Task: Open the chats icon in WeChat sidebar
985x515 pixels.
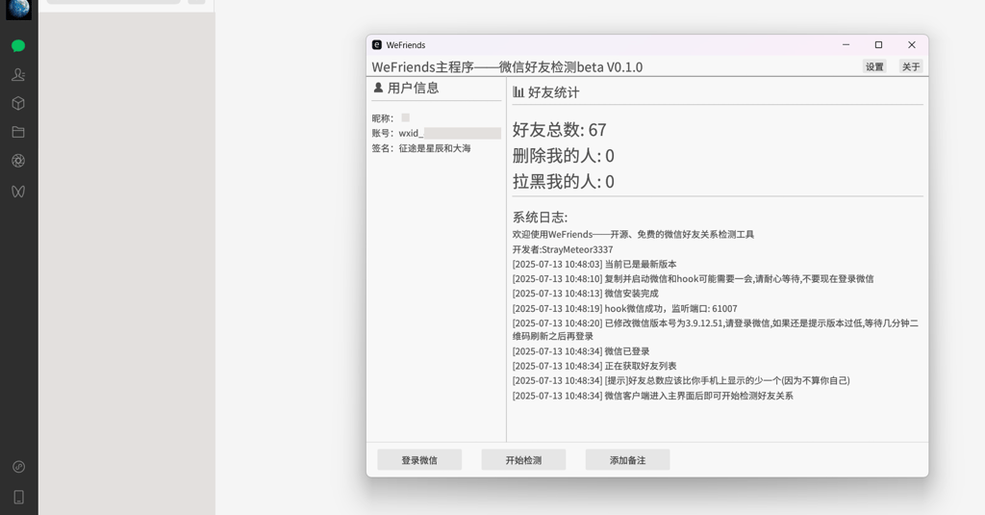Action: [x=18, y=46]
